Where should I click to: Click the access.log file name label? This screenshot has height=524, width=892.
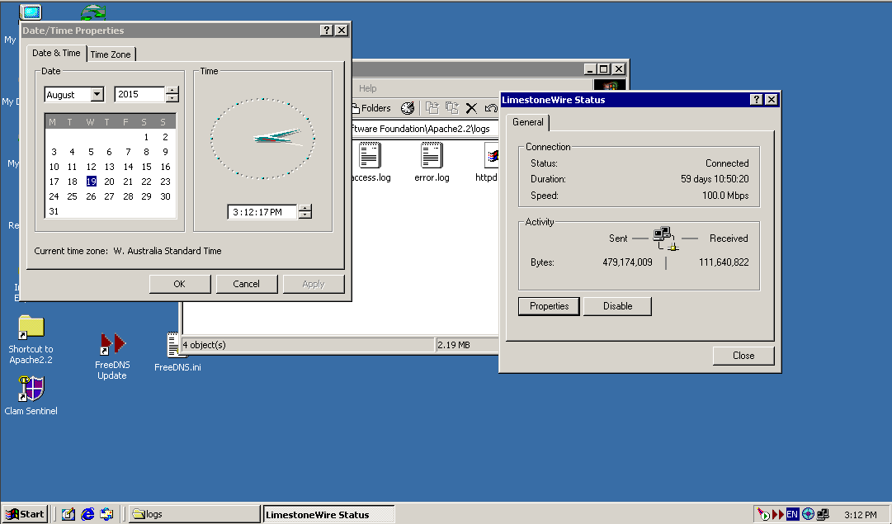pyautogui.click(x=371, y=177)
